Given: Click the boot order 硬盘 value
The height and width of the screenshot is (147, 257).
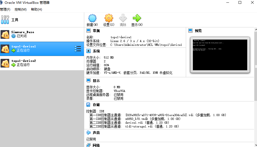Looking at the screenshot, I should (107, 69).
